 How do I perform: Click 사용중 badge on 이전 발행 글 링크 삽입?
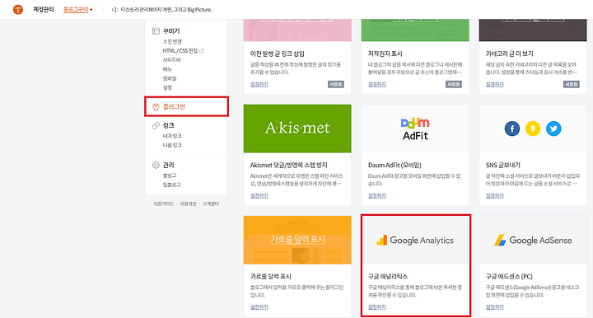coord(336,84)
